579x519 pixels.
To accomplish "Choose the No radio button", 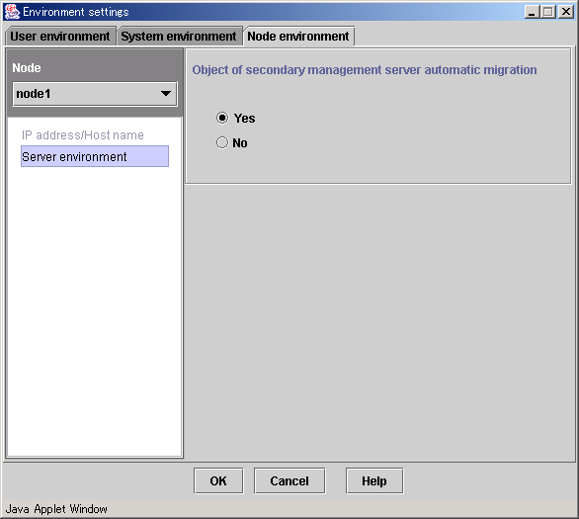I will tap(222, 142).
